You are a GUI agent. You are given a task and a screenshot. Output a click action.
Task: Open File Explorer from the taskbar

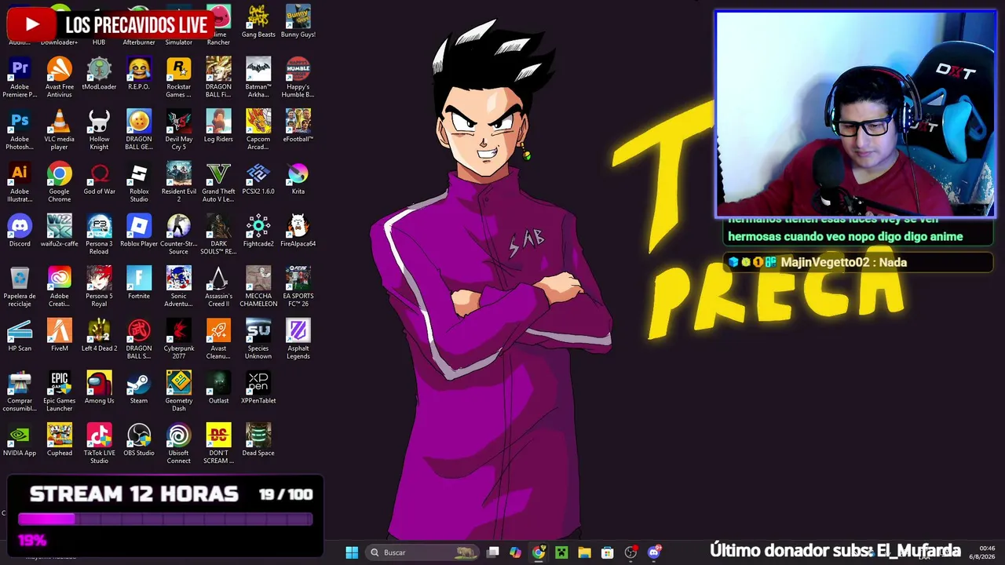pyautogui.click(x=584, y=552)
